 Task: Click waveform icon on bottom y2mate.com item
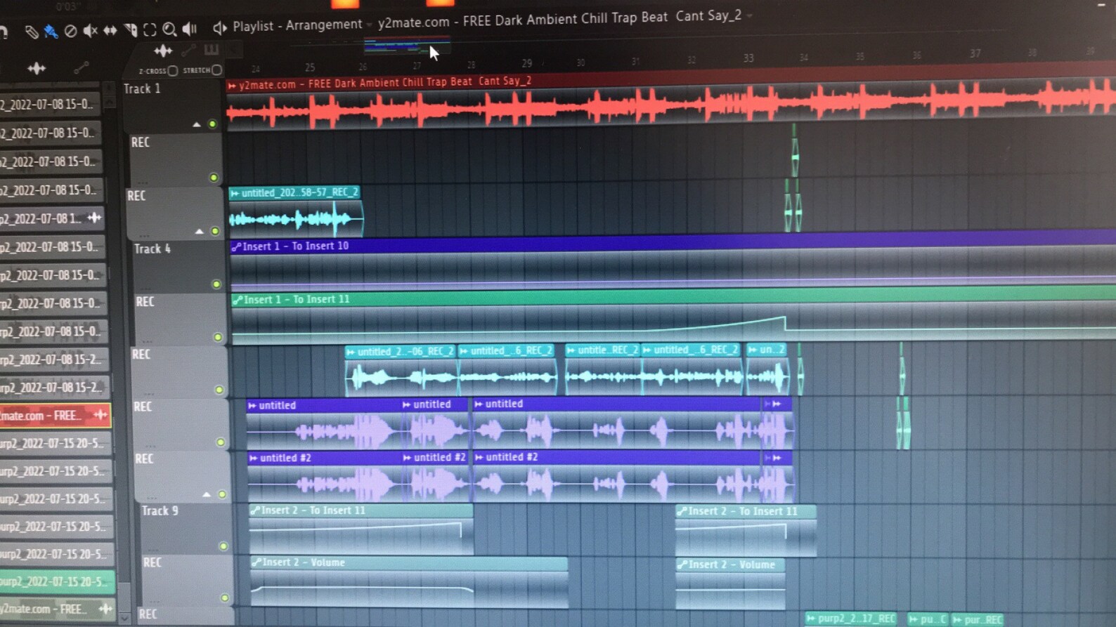[x=105, y=608]
